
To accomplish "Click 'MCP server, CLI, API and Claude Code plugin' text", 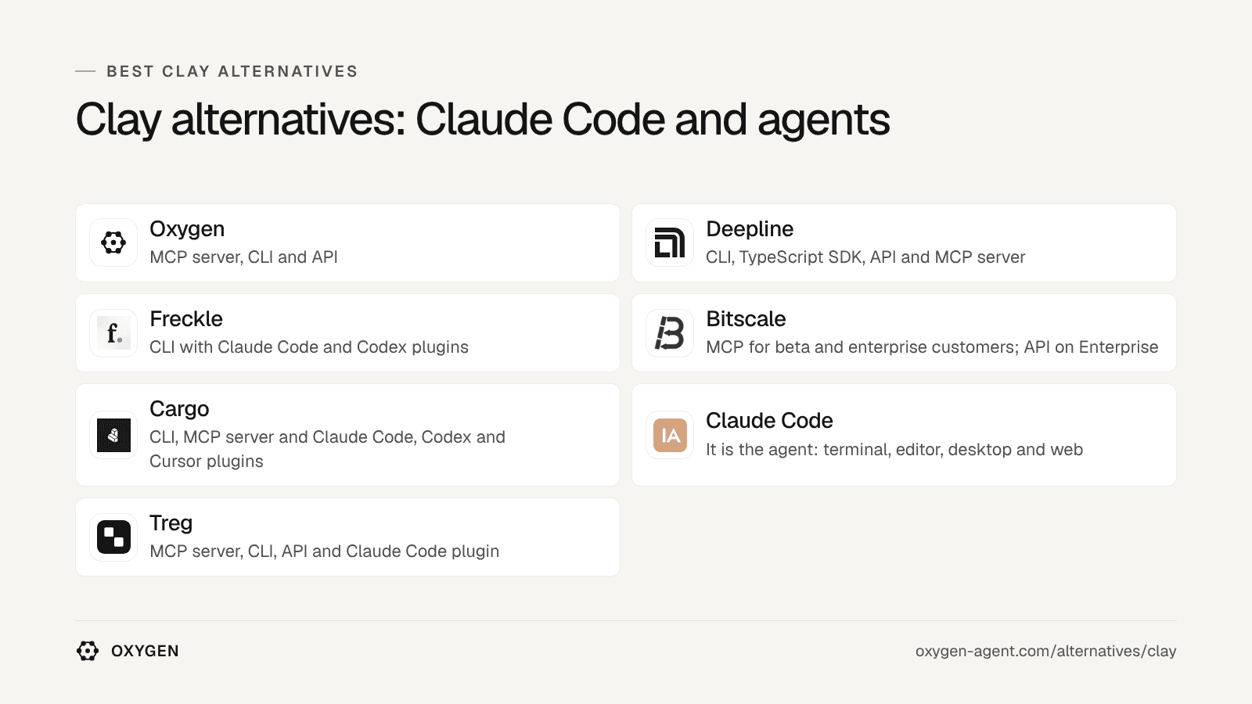I will tap(324, 551).
